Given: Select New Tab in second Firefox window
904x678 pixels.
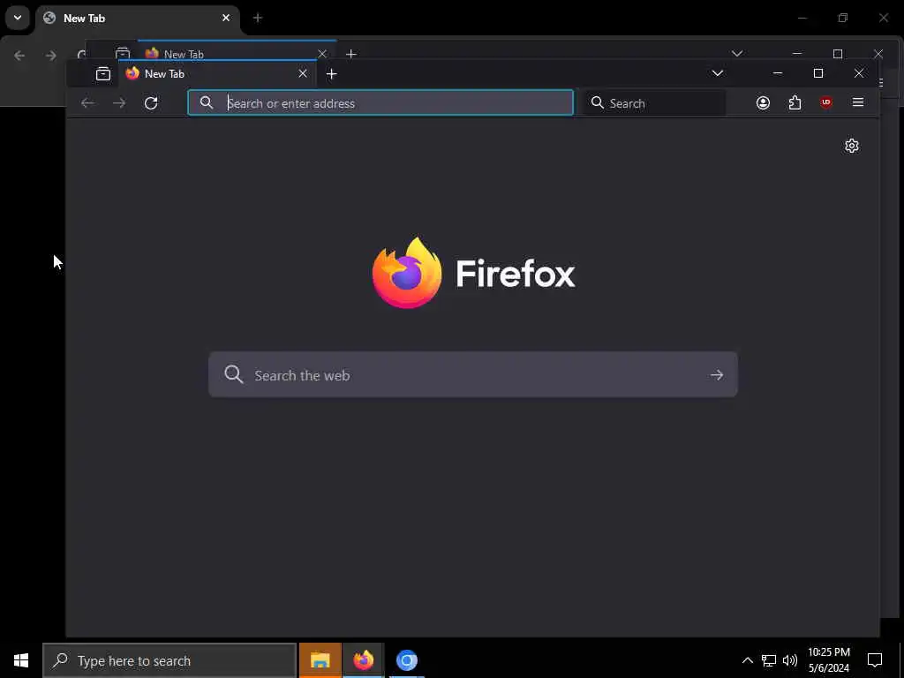Looking at the screenshot, I should click(237, 50).
